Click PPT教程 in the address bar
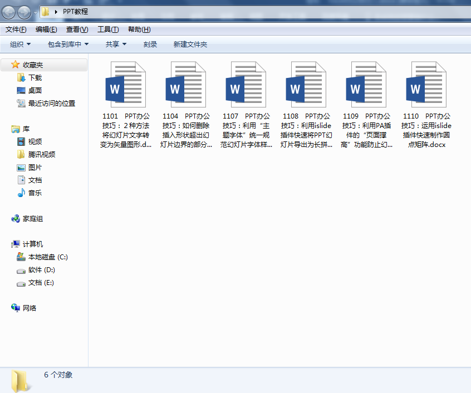 [x=75, y=12]
